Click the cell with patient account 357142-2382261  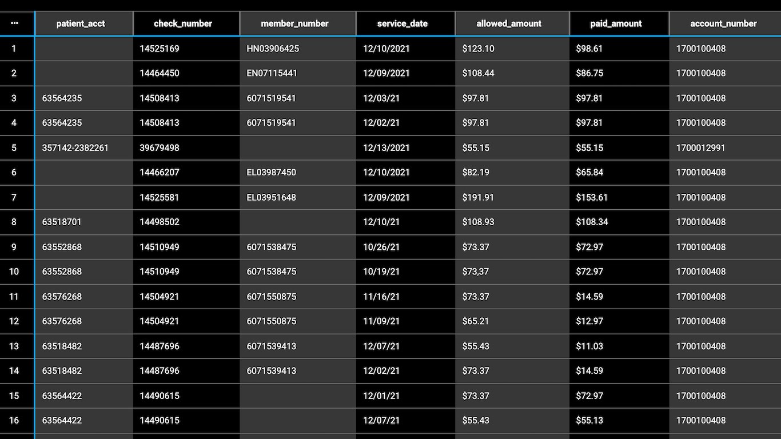tap(75, 147)
